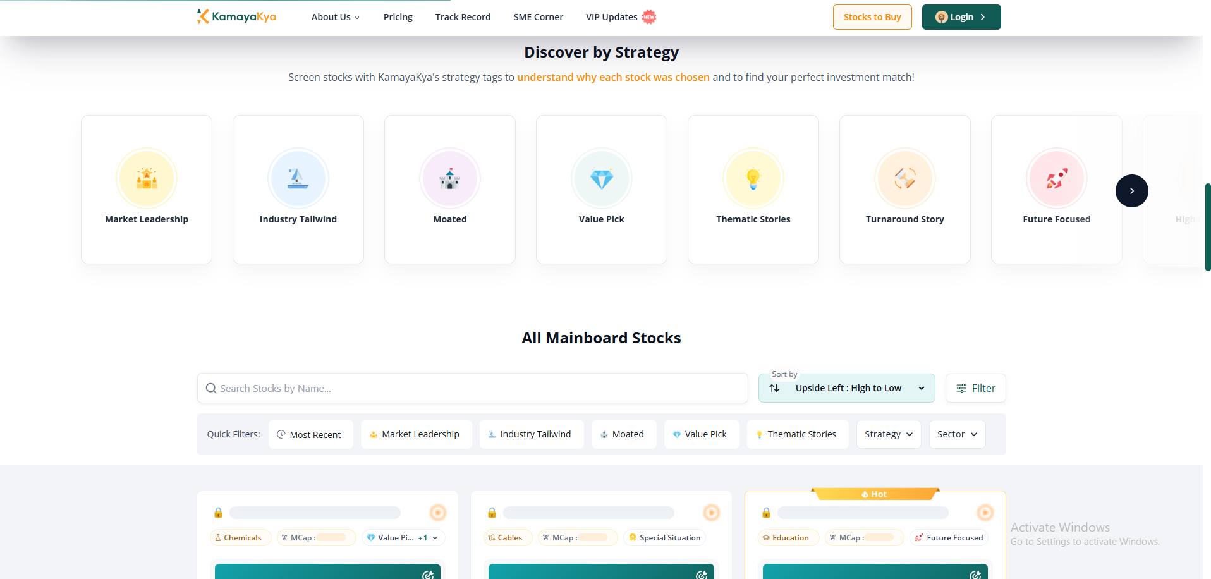Toggle the Most Recent quick filter
Viewport: 1211px width, 579px height.
310,434
